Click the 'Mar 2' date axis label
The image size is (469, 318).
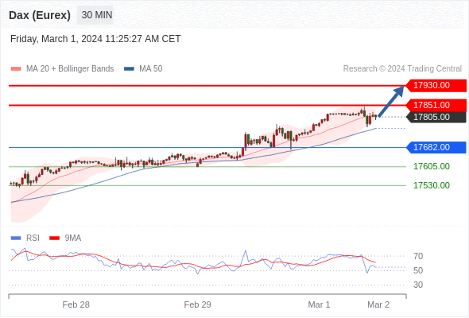pyautogui.click(x=378, y=304)
